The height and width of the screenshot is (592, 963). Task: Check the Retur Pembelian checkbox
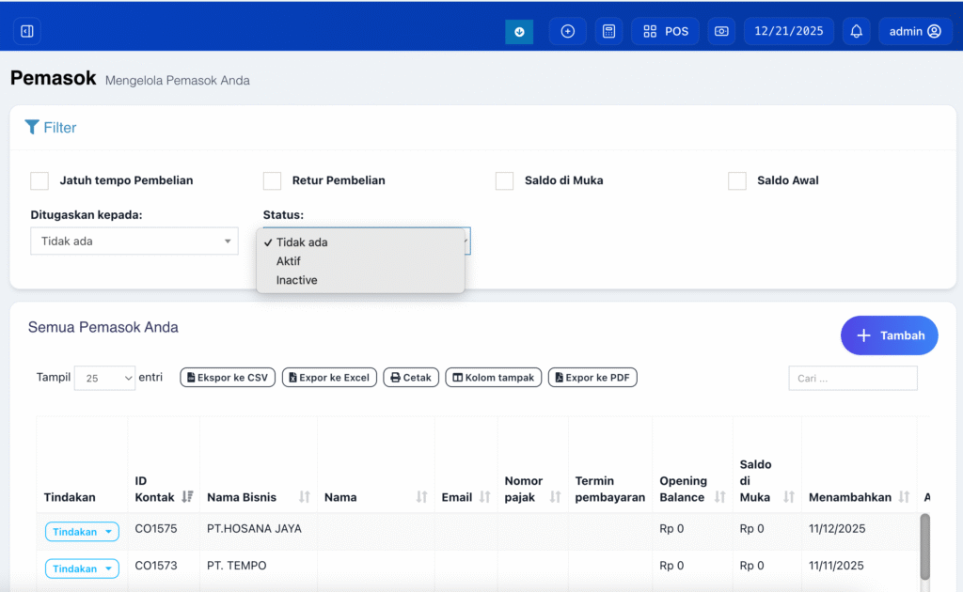click(273, 180)
